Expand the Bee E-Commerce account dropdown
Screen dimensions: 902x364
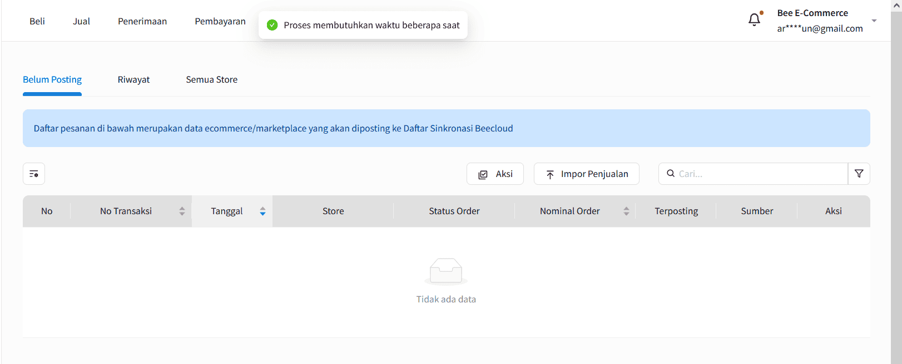[x=874, y=21]
